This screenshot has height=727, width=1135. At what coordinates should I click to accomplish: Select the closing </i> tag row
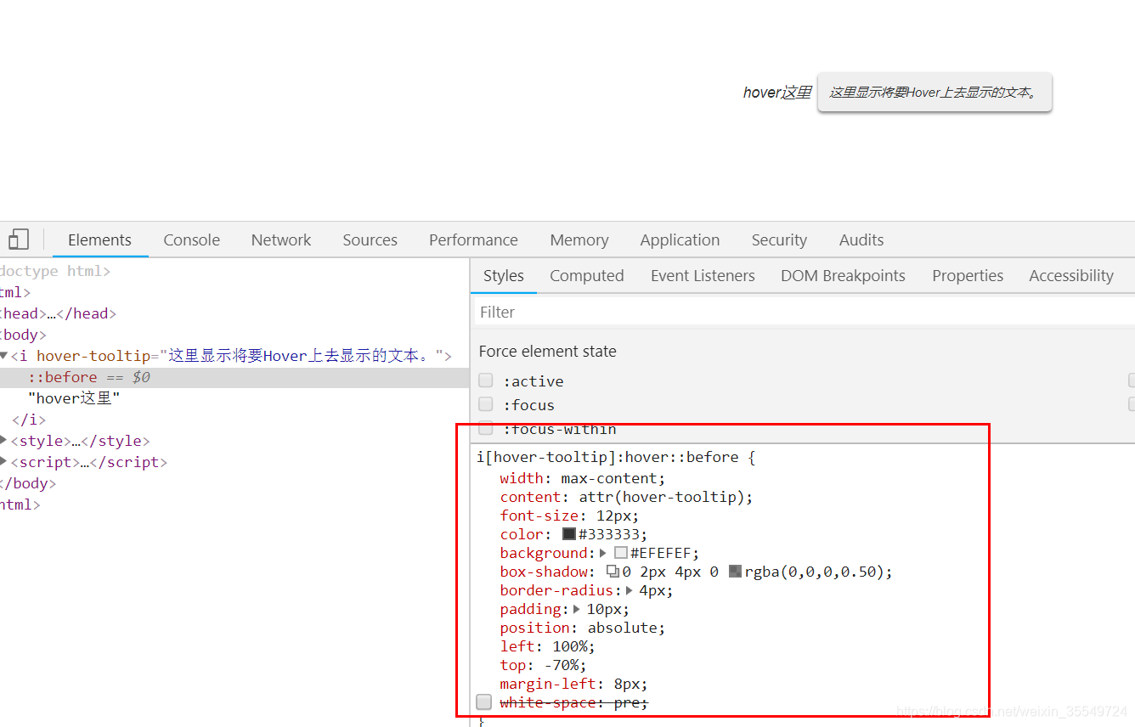[x=29, y=420]
